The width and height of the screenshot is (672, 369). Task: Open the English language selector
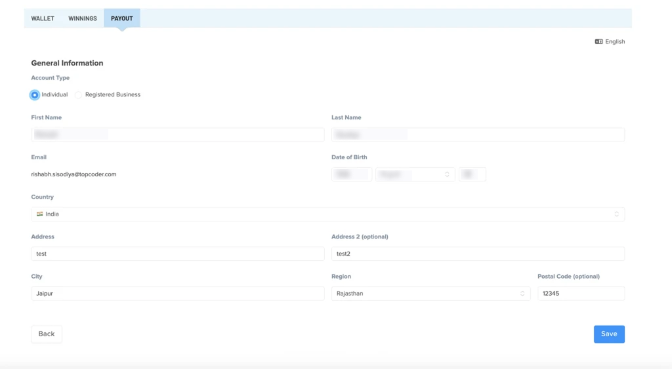tap(610, 41)
